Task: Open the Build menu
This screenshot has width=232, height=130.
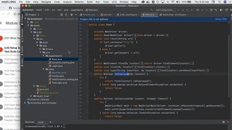Action: [90, 2]
